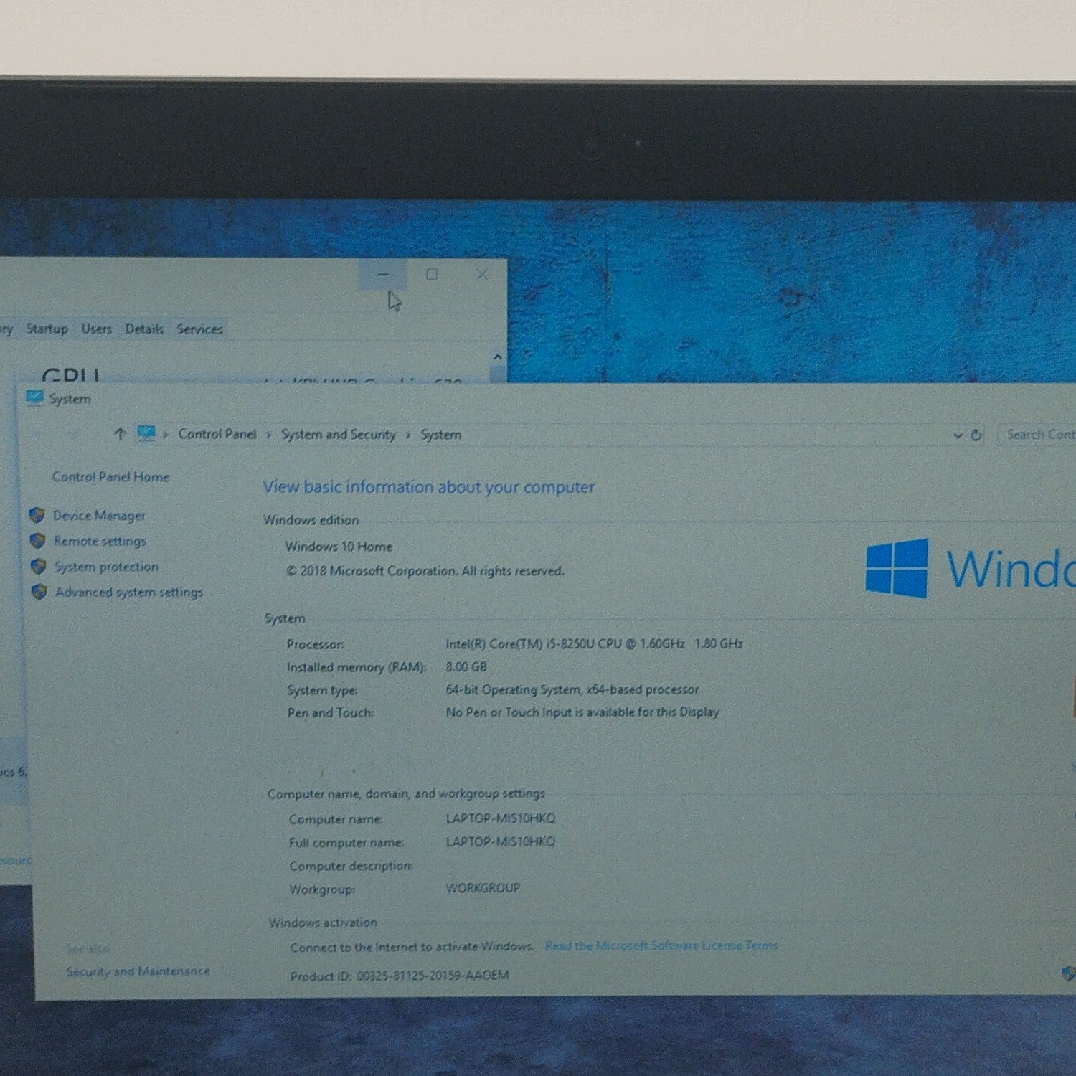This screenshot has height=1076, width=1076.
Task: Click the installed memory value "8.00 GB"
Action: click(x=466, y=667)
